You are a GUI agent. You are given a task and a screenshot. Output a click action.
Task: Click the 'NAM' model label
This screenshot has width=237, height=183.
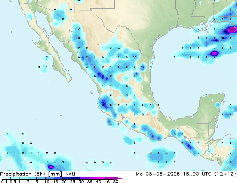[x=70, y=174]
